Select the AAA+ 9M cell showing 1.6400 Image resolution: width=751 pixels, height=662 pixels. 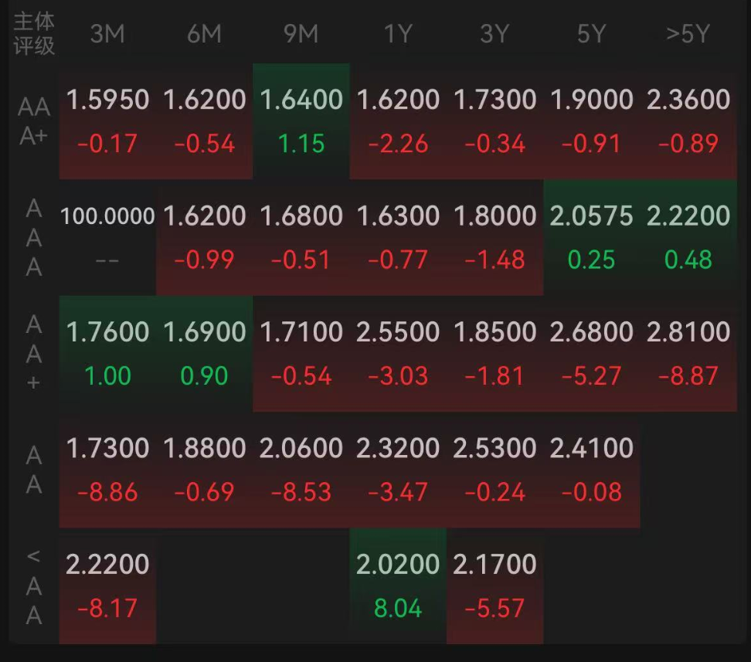301,121
